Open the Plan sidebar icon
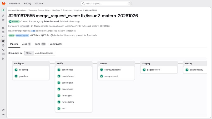Viewport: 212px width, 119px height. [x=3, y=32]
